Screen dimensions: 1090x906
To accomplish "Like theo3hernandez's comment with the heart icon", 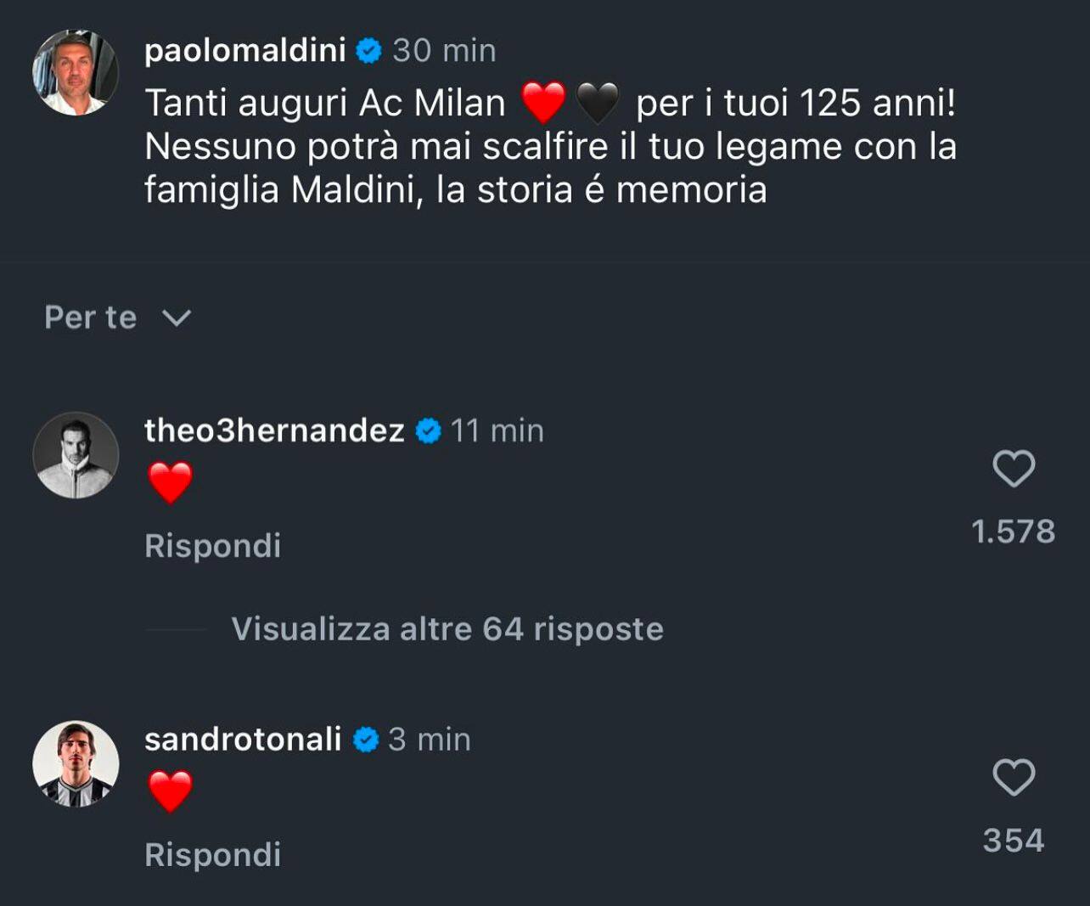I will pyautogui.click(x=1014, y=469).
